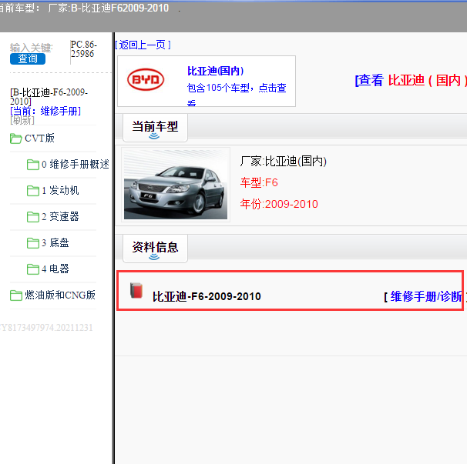
Task: Open 比亚迪-F6-2009-2010 manual entry
Action: click(207, 296)
